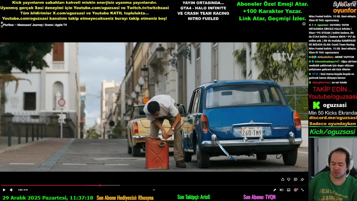Click the pencil icon in player controls
This screenshot has height=201, width=357.
point(275,190)
